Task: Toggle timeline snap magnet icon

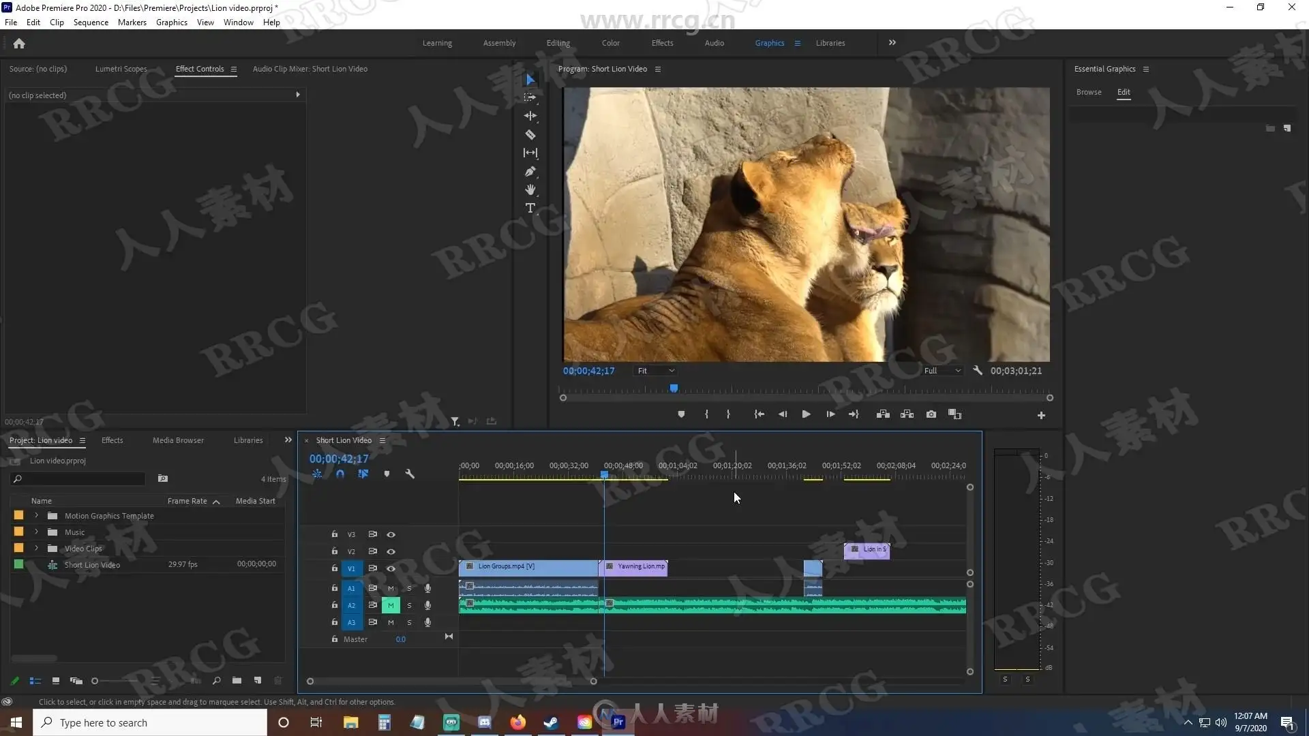Action: tap(340, 474)
